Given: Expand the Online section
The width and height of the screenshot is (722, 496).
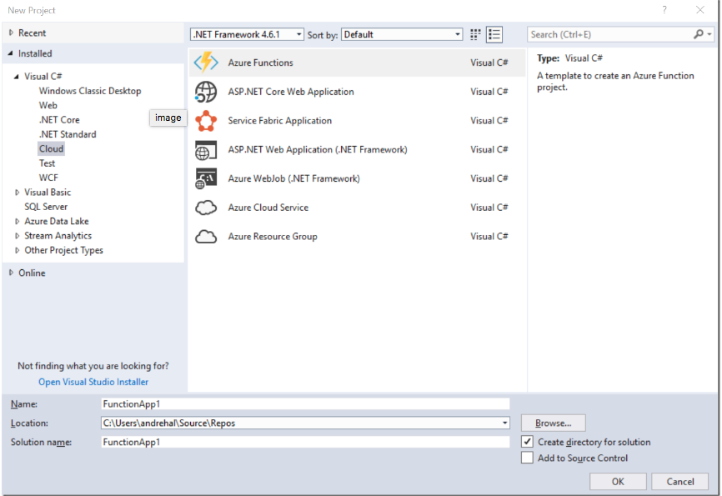Looking at the screenshot, I should [x=11, y=273].
